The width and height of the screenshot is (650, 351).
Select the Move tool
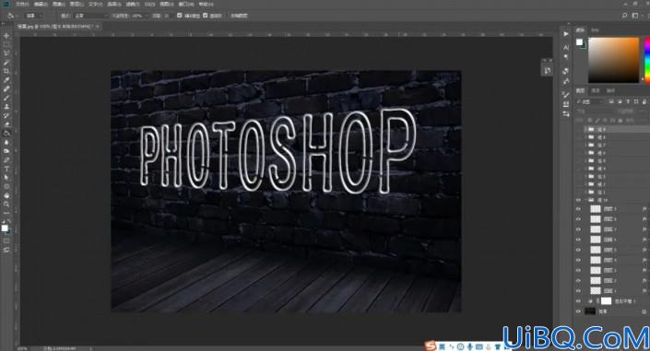(x=6, y=36)
